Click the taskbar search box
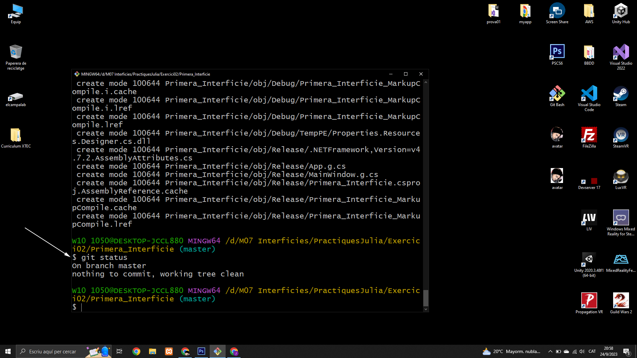637x358 pixels. (53, 351)
